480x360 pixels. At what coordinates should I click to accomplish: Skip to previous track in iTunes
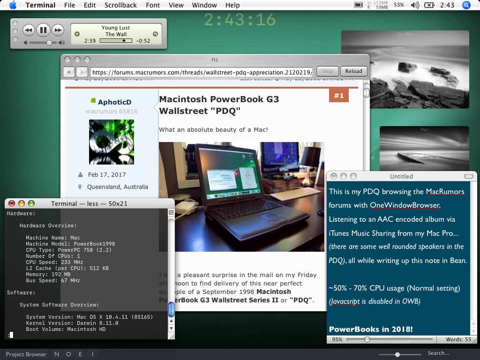(x=29, y=30)
